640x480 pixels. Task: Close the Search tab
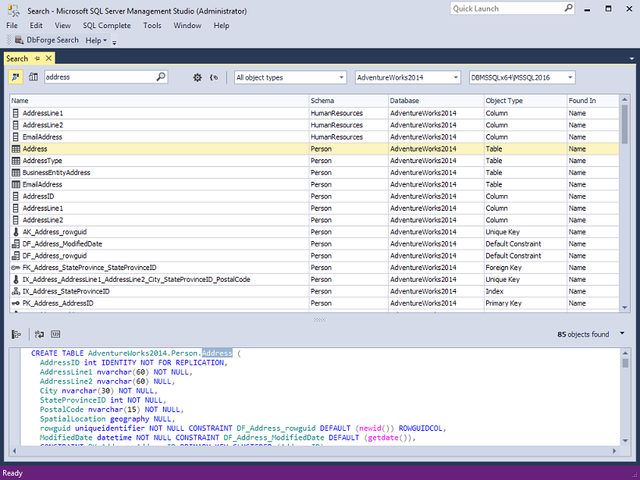click(48, 59)
